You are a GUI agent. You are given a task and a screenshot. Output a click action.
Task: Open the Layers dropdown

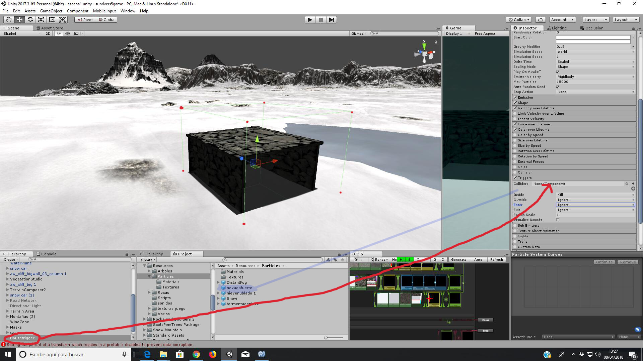pos(595,20)
